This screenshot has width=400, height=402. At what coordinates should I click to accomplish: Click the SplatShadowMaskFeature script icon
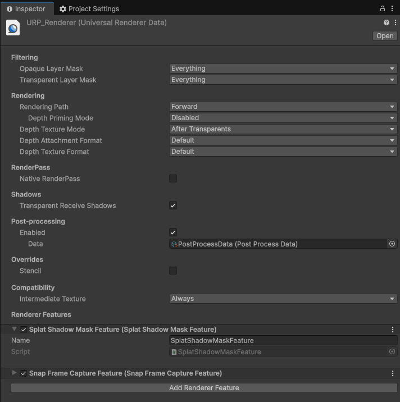[174, 352]
